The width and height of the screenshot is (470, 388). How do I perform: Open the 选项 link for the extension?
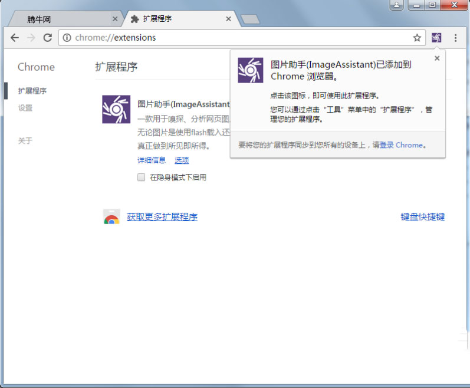pyautogui.click(x=182, y=160)
